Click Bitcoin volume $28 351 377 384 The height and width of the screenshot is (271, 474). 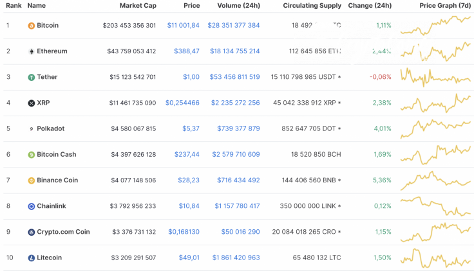(x=234, y=25)
